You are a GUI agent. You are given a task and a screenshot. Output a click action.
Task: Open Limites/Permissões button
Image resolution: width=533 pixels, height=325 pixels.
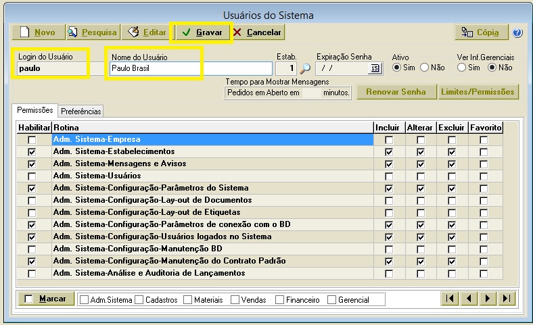tap(478, 92)
